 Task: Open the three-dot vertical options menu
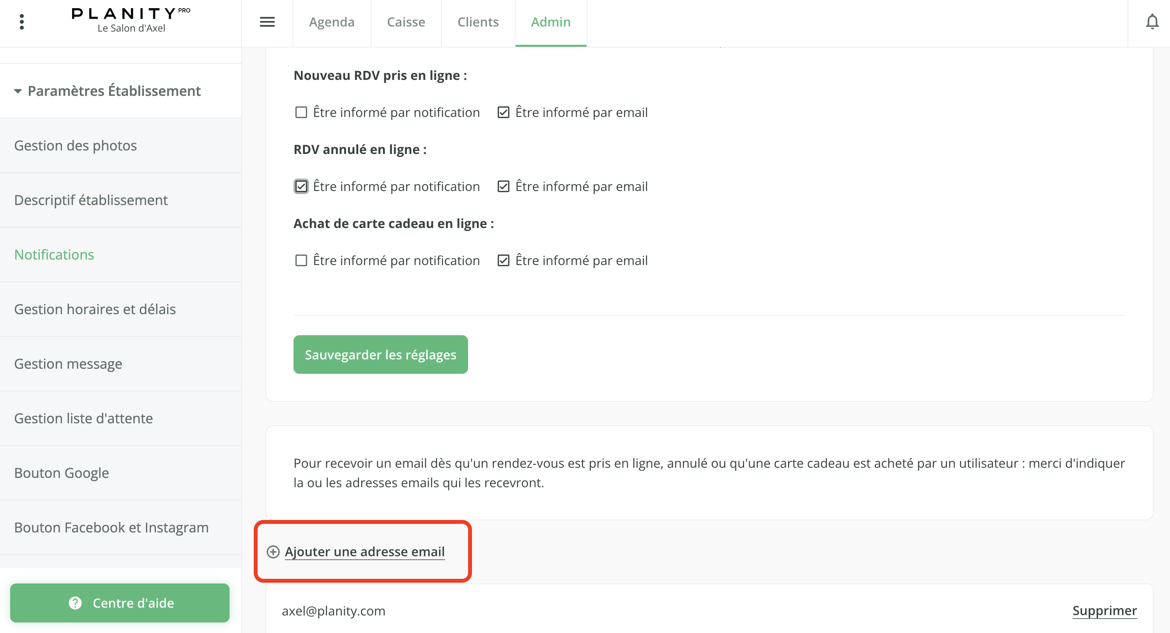click(22, 22)
